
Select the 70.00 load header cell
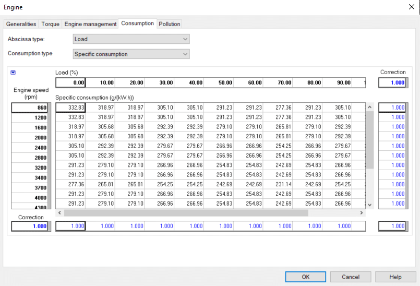click(278, 82)
